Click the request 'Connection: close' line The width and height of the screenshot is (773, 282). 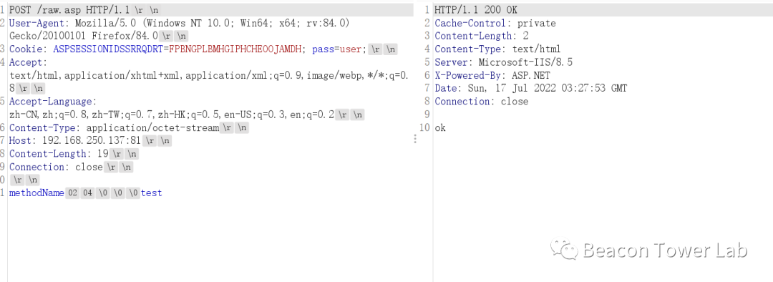[x=56, y=167]
